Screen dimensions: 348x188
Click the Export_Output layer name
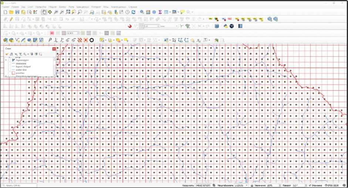pyautogui.click(x=23, y=67)
